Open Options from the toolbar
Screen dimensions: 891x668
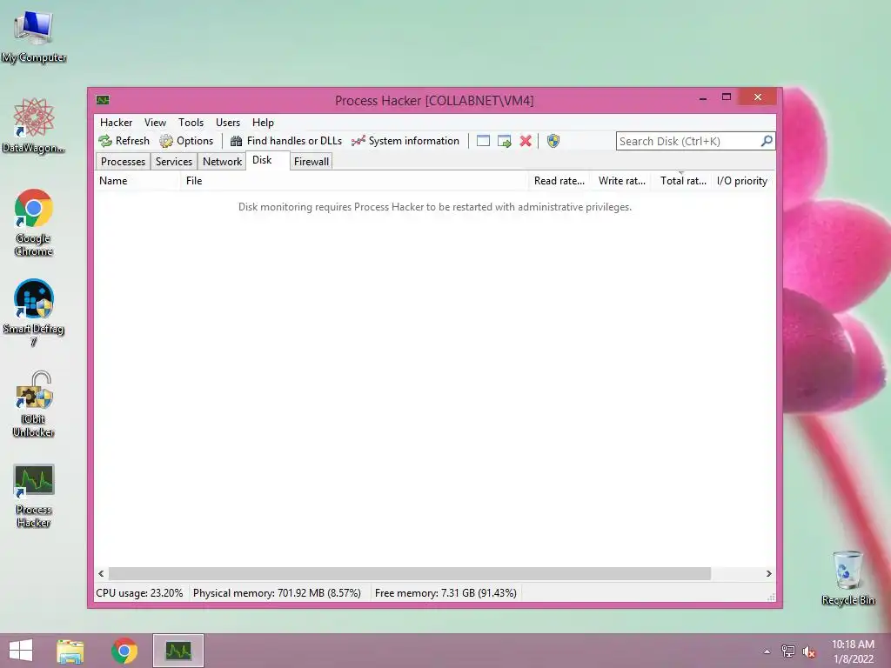[186, 141]
